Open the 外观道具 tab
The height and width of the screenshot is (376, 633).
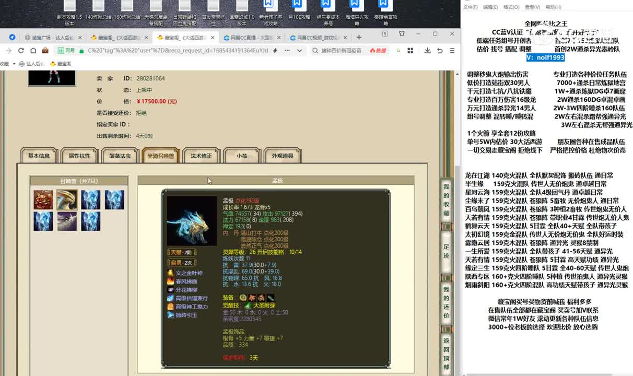[283, 156]
